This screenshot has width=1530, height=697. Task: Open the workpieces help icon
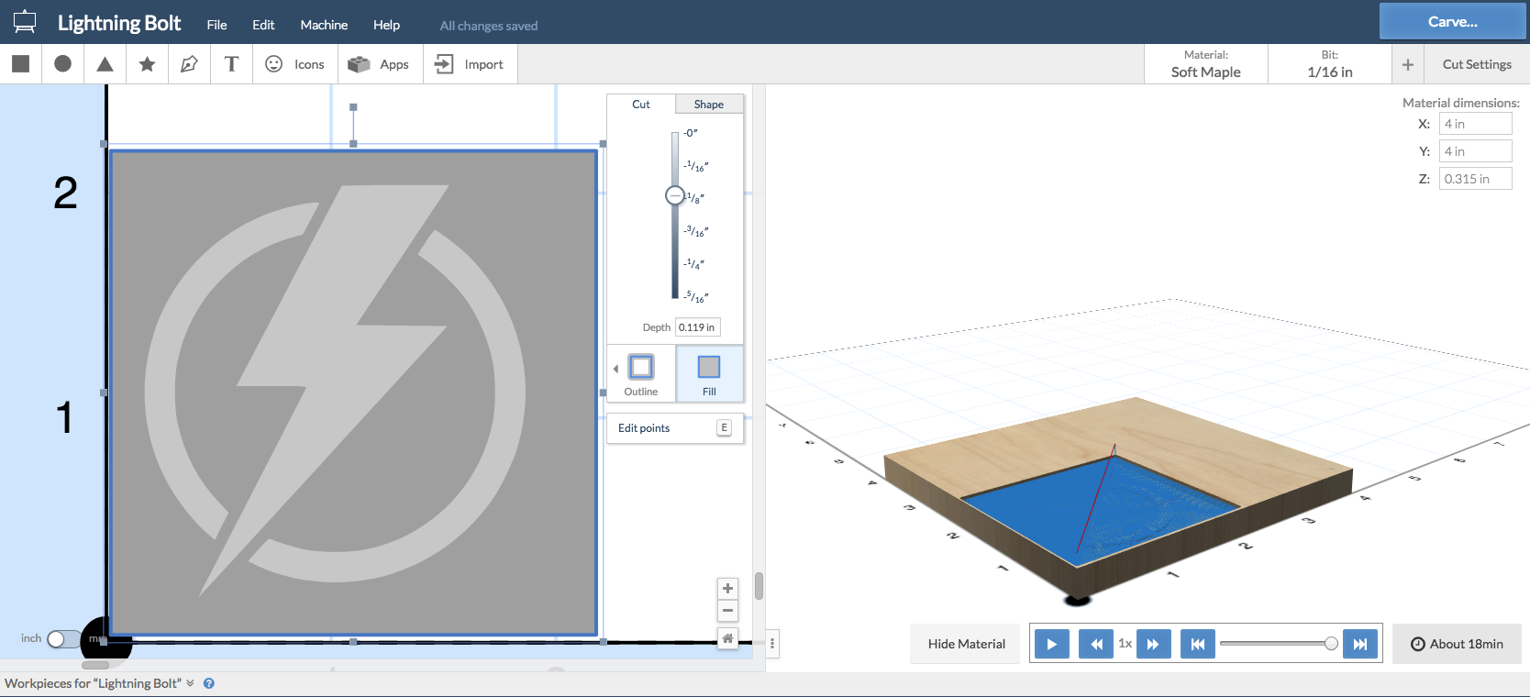209,683
